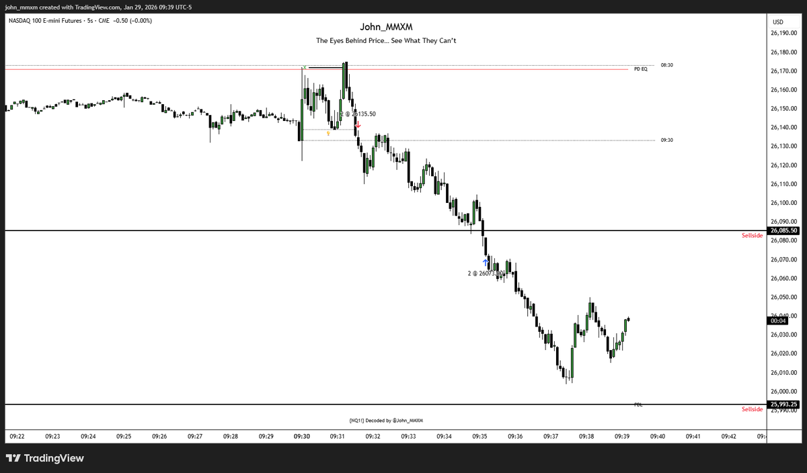Click the black 26,085.50 price tag

tap(782, 230)
